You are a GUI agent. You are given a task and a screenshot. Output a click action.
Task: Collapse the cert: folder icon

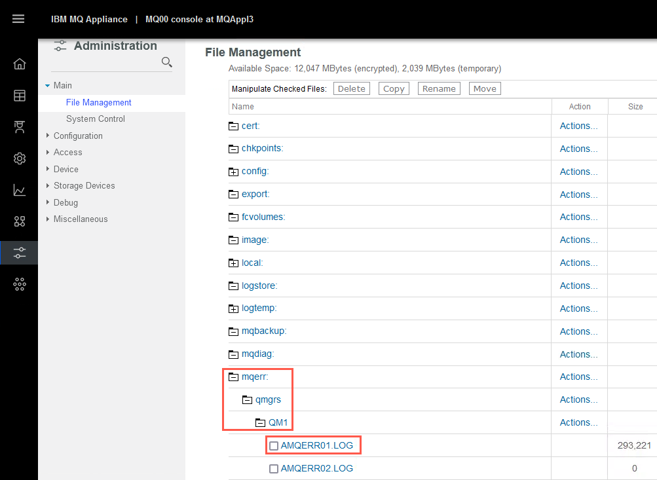(233, 126)
